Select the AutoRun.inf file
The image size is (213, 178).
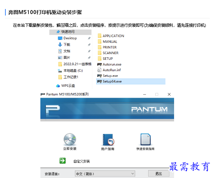tap(112, 70)
